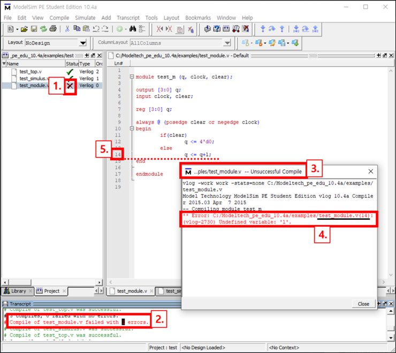Click the Paste clipboard icon
Image resolution: width=396 pixels, height=353 pixels.
click(x=86, y=29)
